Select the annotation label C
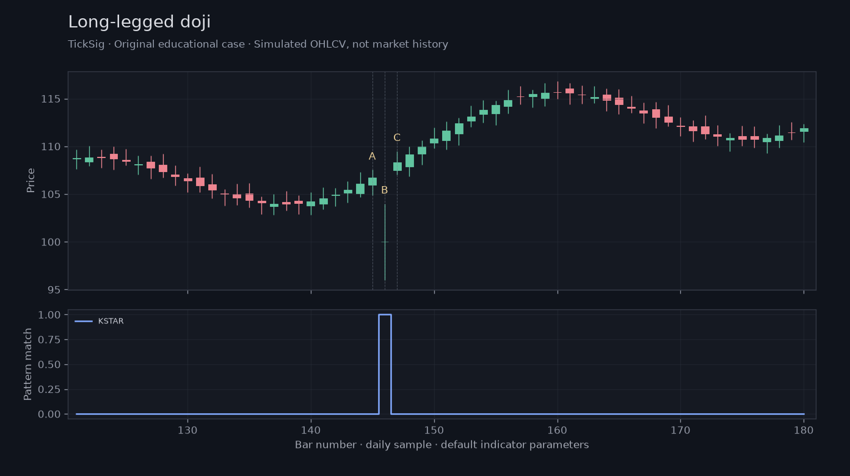The height and width of the screenshot is (476, 850). pos(397,138)
